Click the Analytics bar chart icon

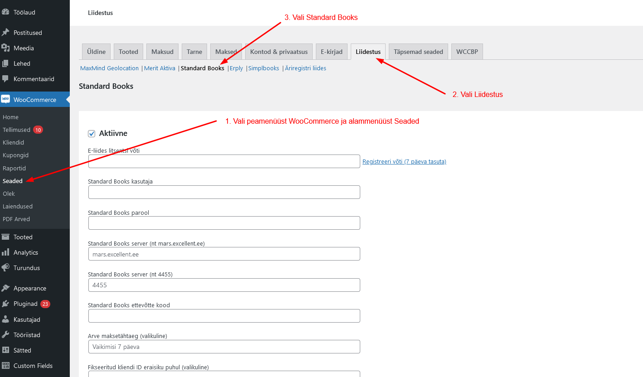pos(5,252)
